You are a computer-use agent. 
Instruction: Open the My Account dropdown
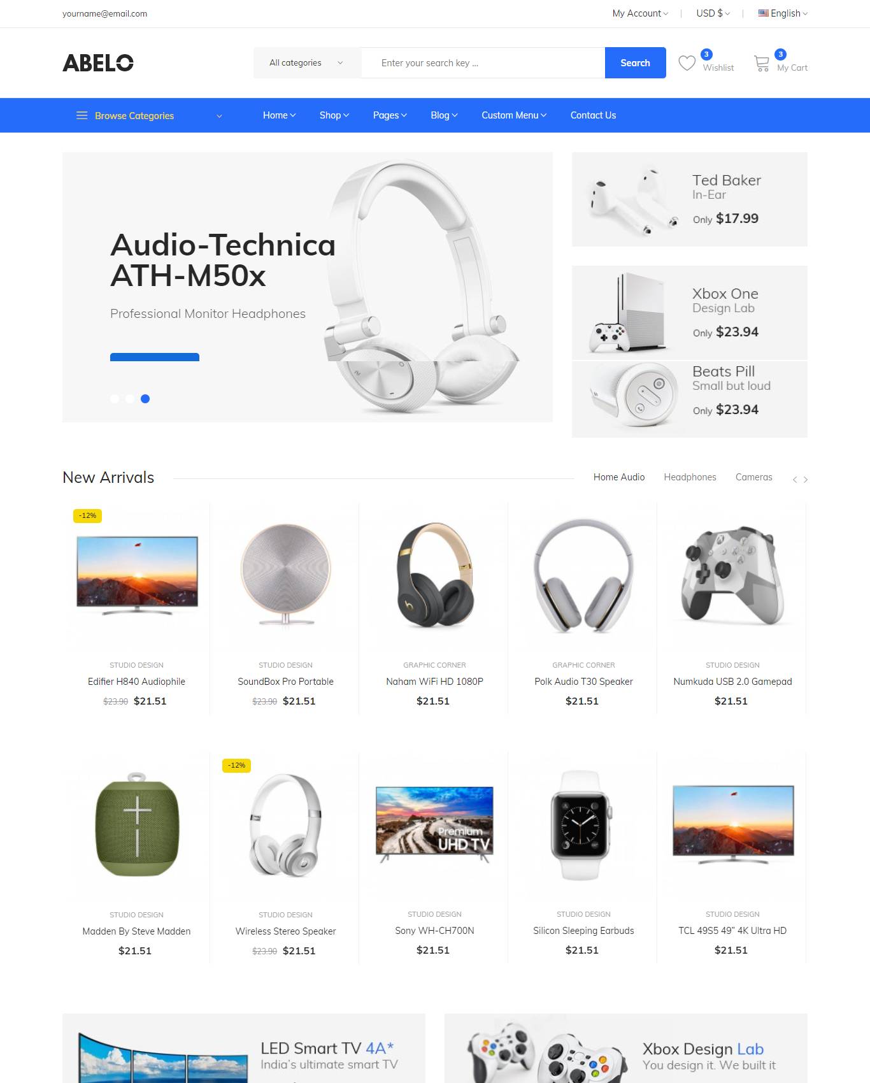[x=640, y=13]
